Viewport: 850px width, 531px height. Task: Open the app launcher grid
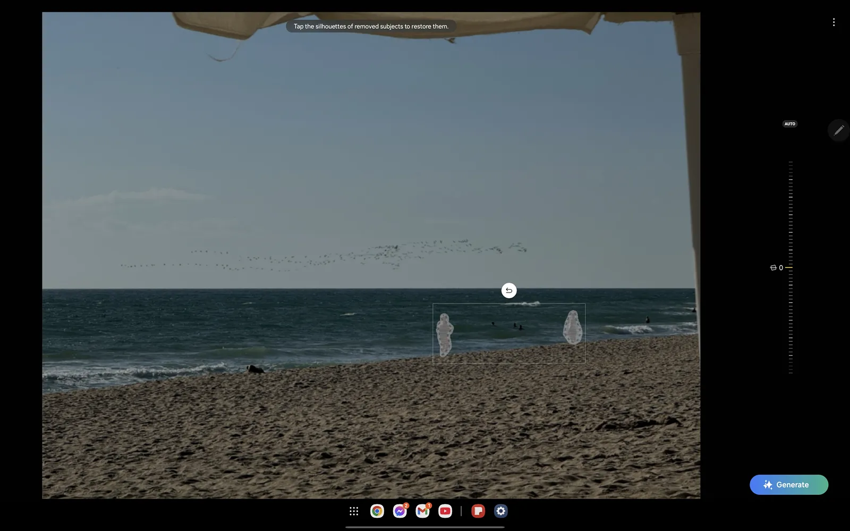pos(354,511)
